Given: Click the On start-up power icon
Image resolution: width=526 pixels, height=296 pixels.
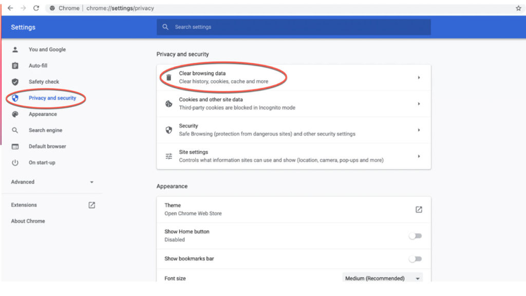Looking at the screenshot, I should (x=15, y=163).
